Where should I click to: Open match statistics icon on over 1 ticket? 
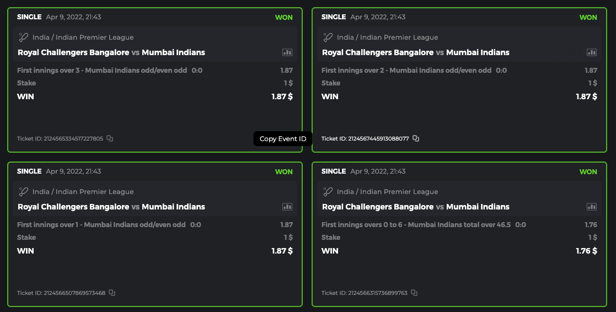[287, 207]
